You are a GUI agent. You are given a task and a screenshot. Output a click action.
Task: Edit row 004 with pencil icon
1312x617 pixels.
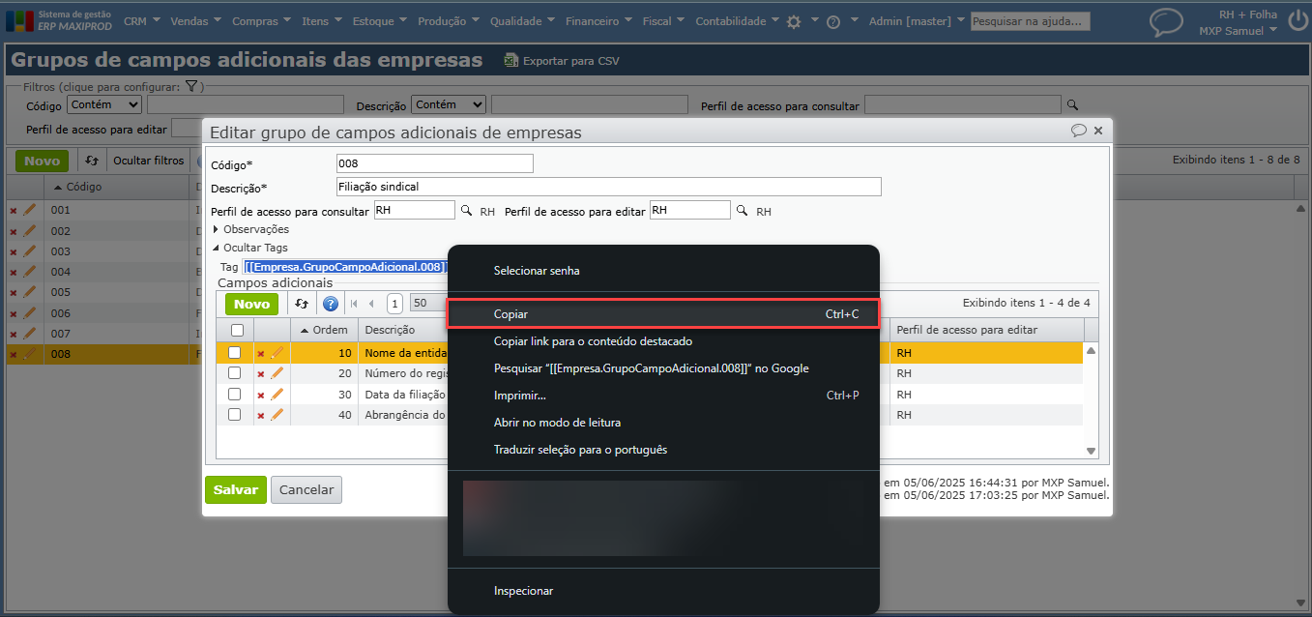(x=29, y=272)
